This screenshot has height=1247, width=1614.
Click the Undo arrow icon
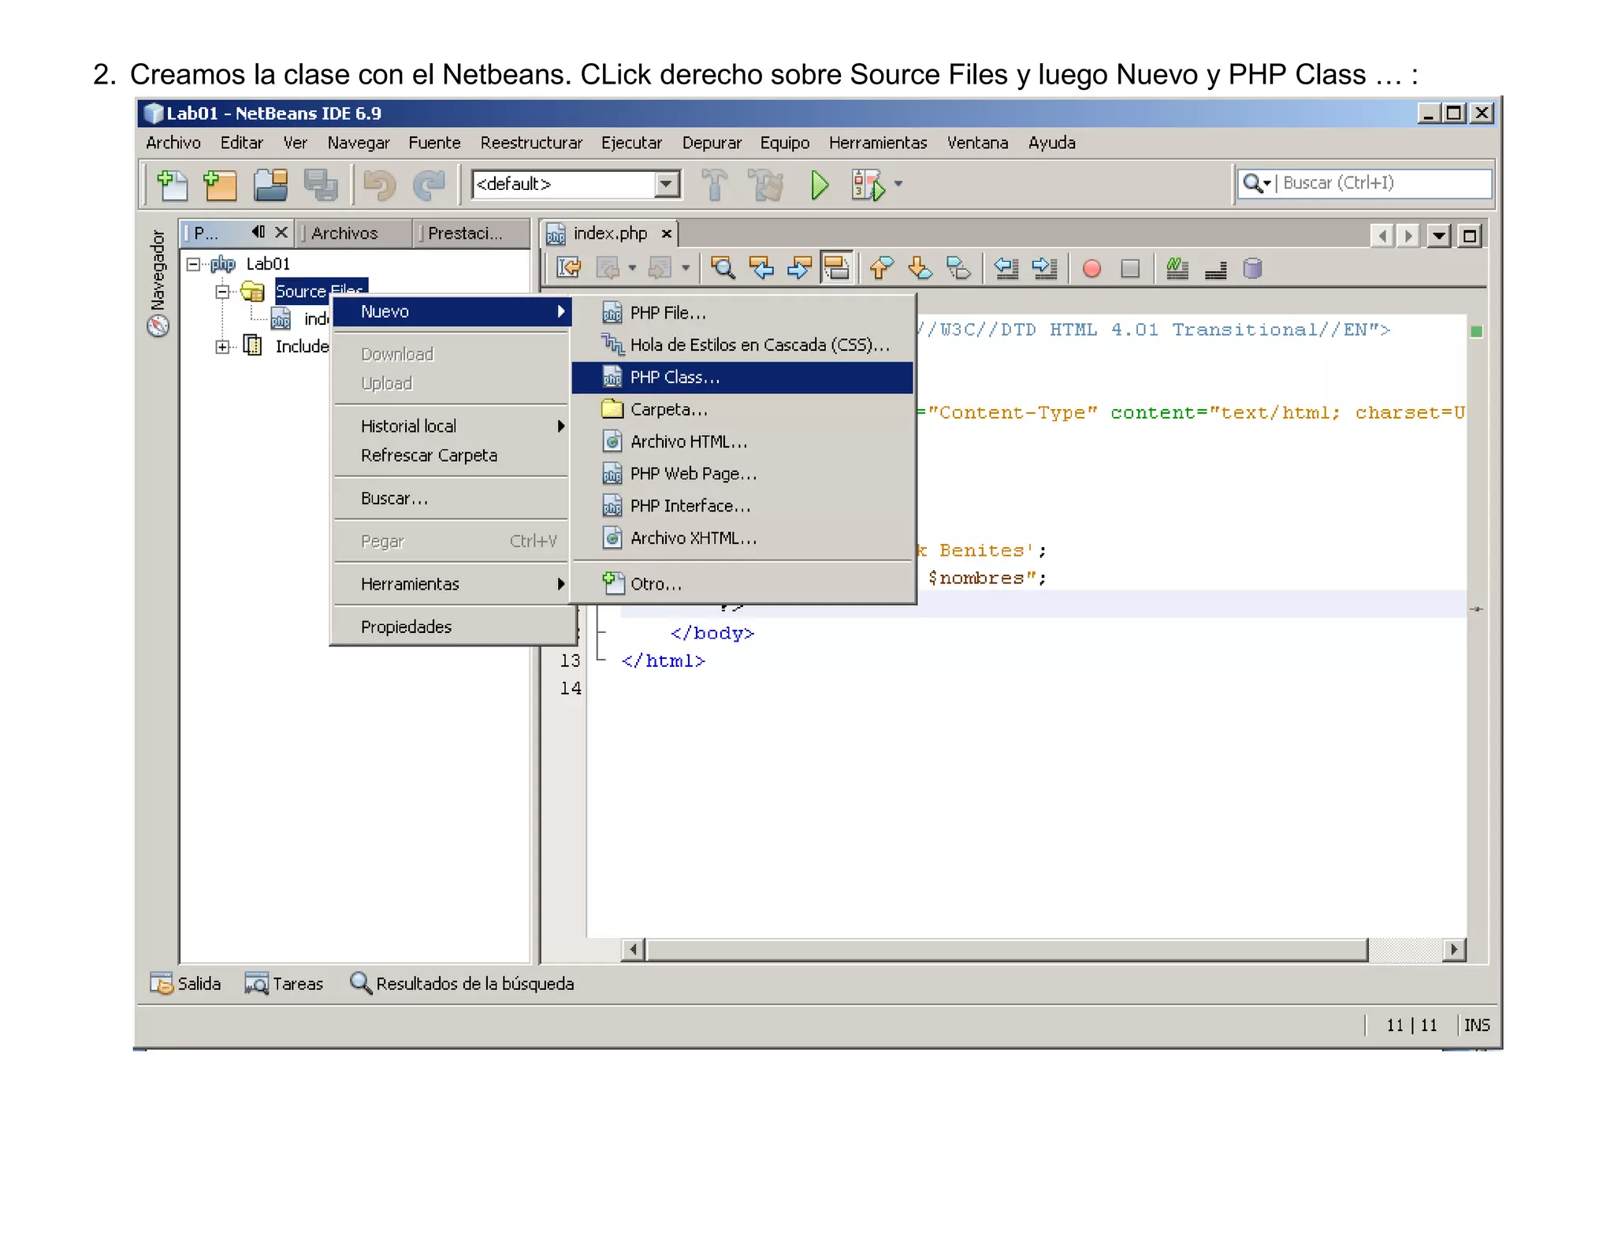379,185
